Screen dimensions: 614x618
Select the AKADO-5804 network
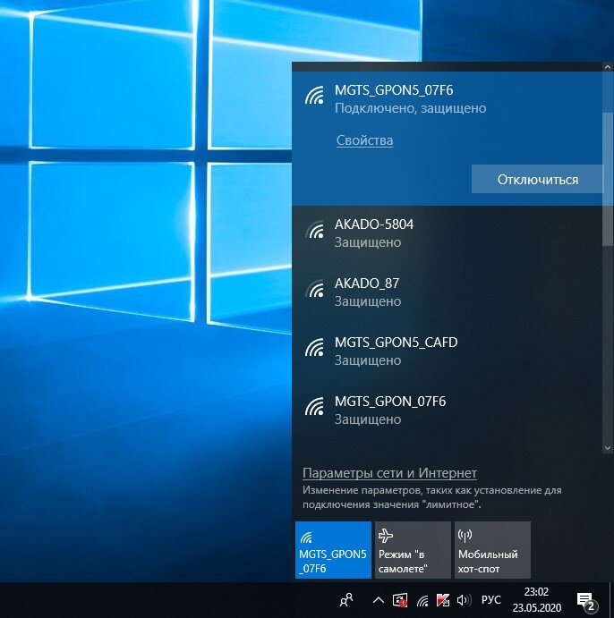coord(448,233)
